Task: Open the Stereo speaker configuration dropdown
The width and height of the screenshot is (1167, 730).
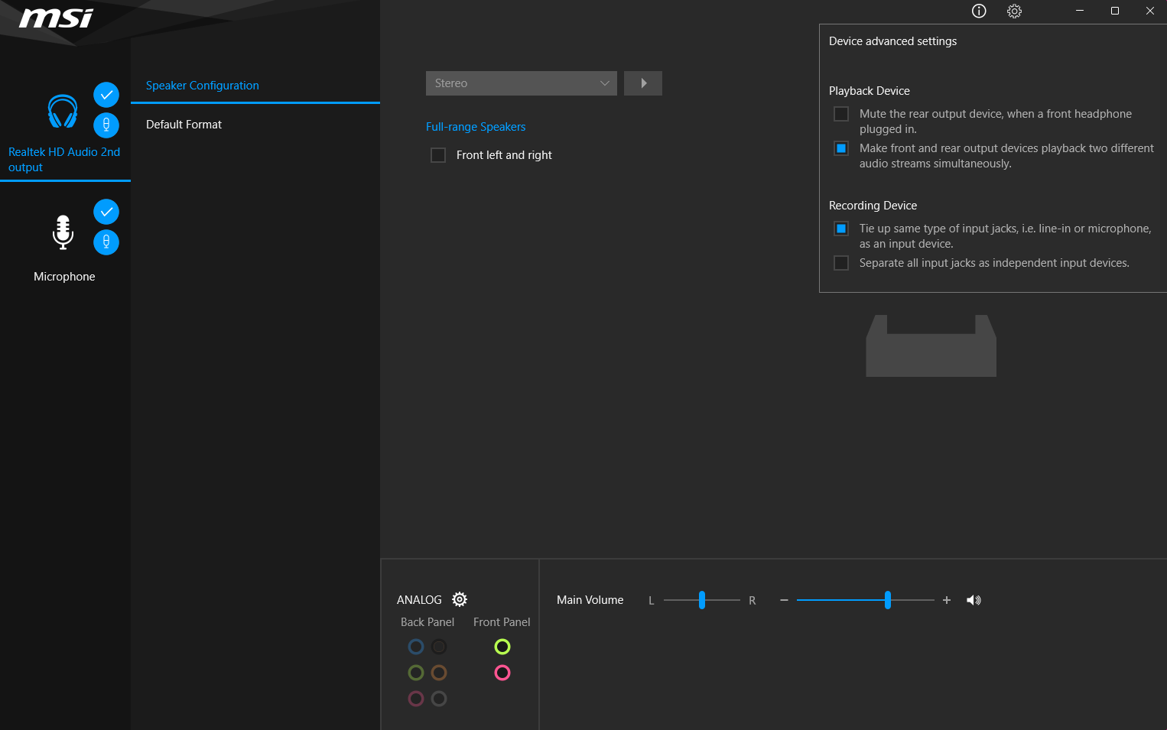Action: (522, 83)
